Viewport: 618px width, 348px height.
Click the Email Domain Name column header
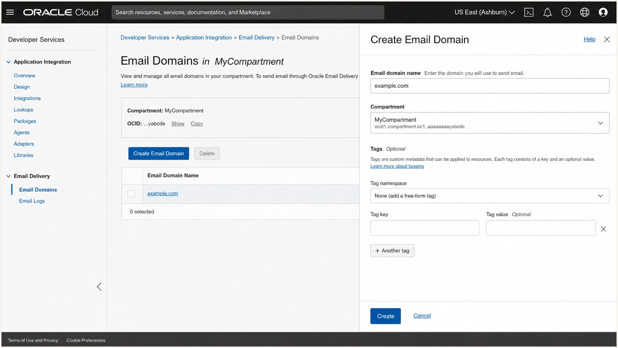click(x=173, y=176)
